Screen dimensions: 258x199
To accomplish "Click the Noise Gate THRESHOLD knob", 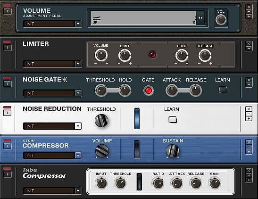I will [x=100, y=90].
